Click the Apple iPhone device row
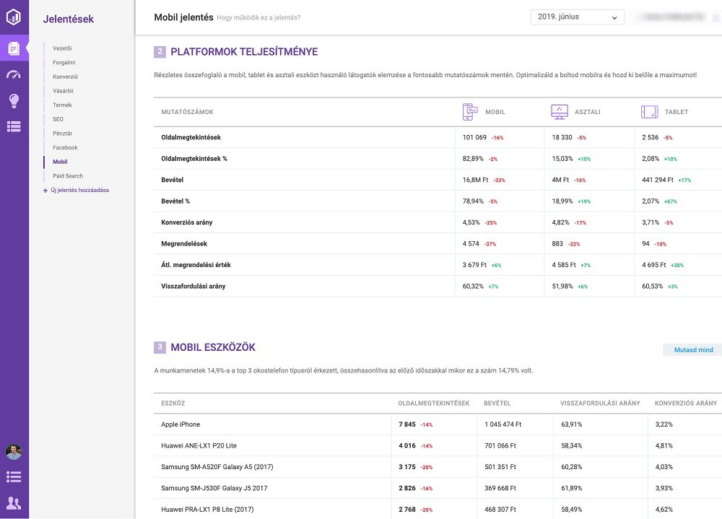Screen dimensions: 722x519 tap(438, 424)
